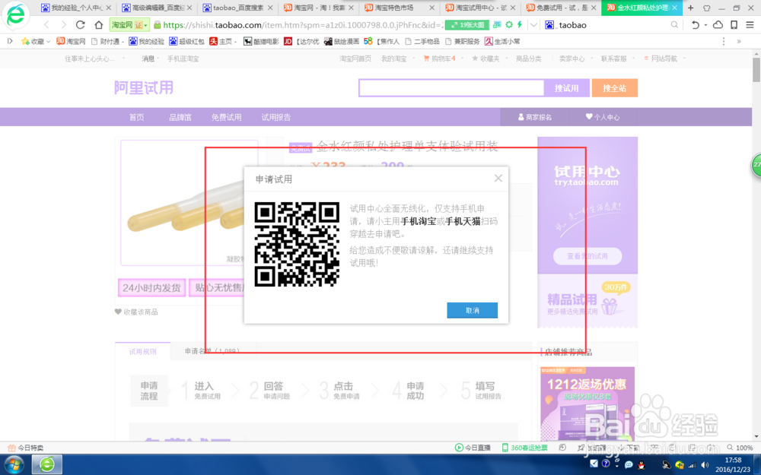Open the bookmarks bar three-dot options
The image size is (761, 475).
pyautogui.click(x=723, y=41)
